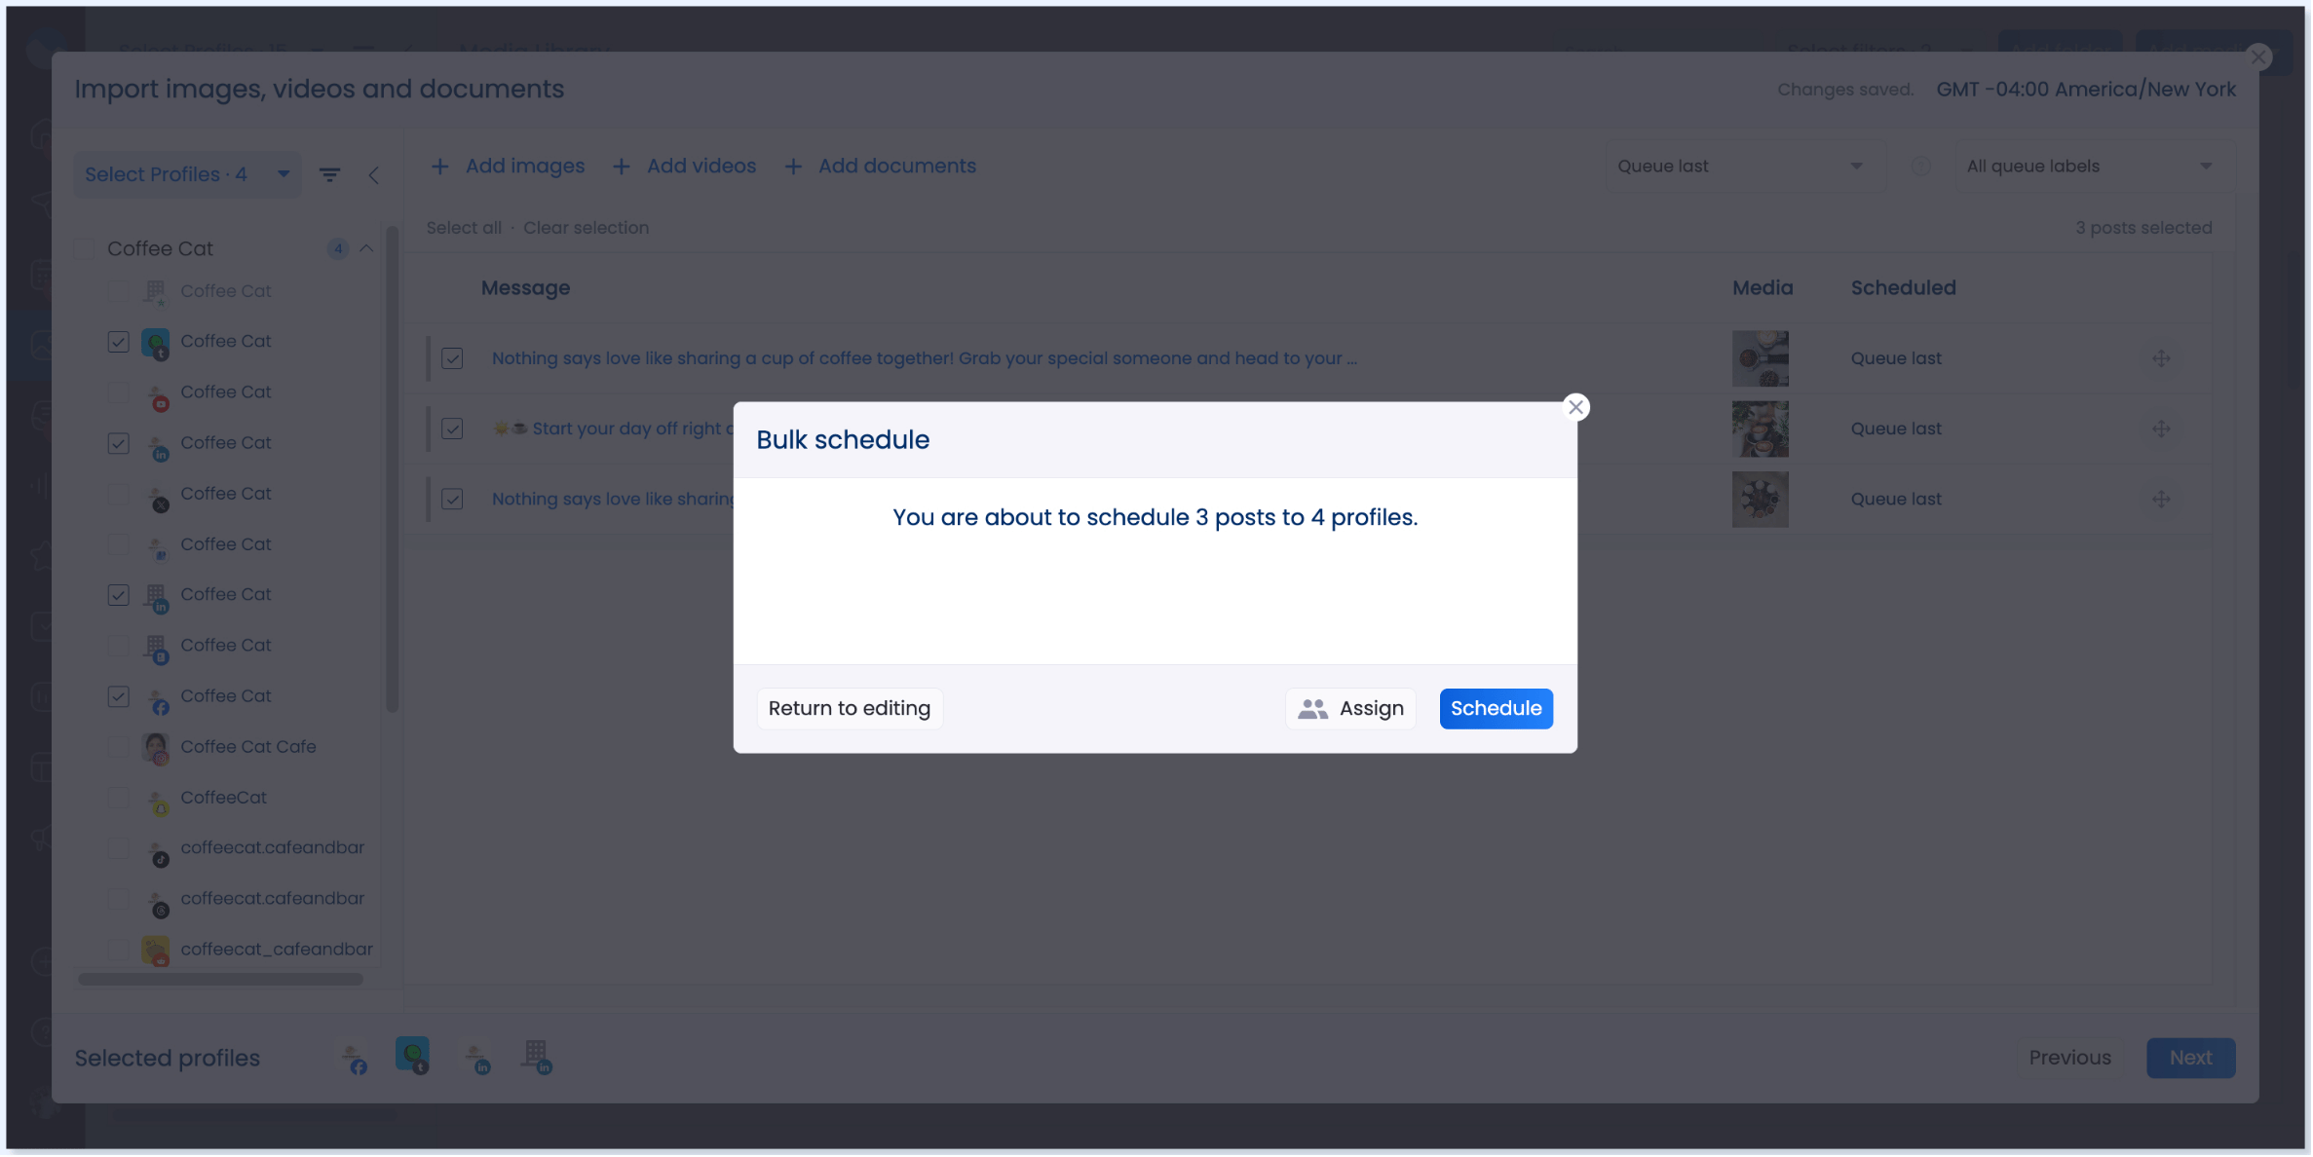Click Add videos in the toolbar

[x=701, y=166]
